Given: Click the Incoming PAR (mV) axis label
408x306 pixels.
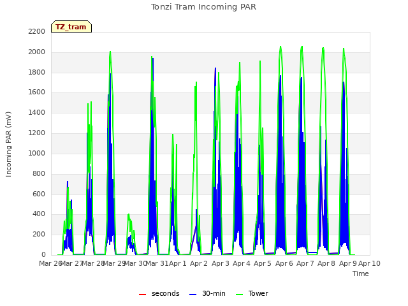Looking at the screenshot, I should click(x=8, y=144).
